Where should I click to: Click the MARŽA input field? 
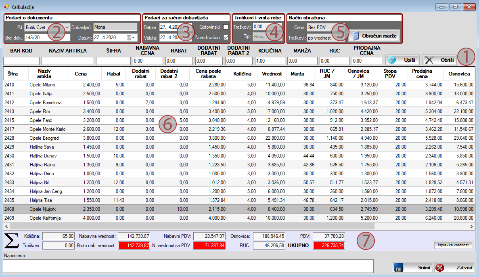point(302,61)
